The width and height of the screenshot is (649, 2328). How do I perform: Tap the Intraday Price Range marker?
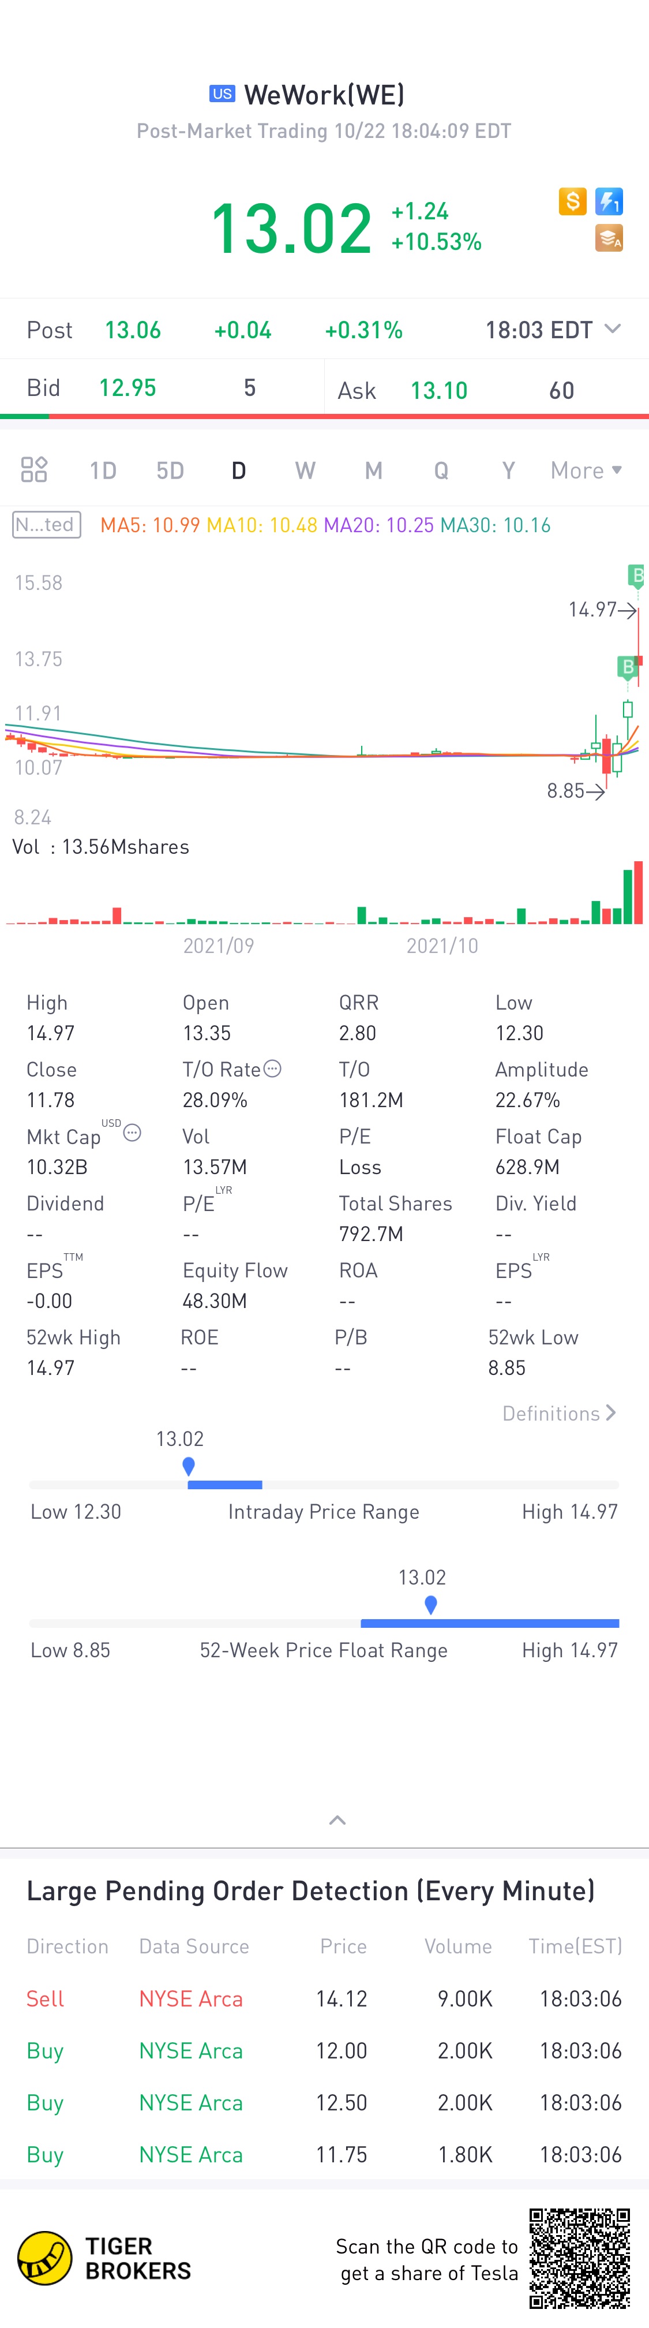click(x=189, y=1466)
